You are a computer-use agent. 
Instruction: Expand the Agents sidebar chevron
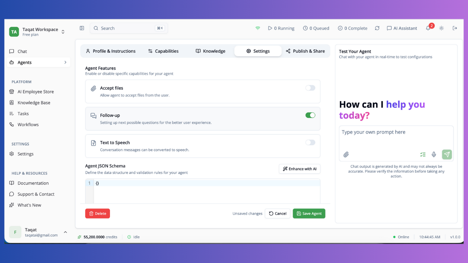coord(65,62)
